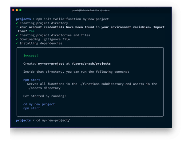Click the blue cd my-new-project command

tap(39, 104)
